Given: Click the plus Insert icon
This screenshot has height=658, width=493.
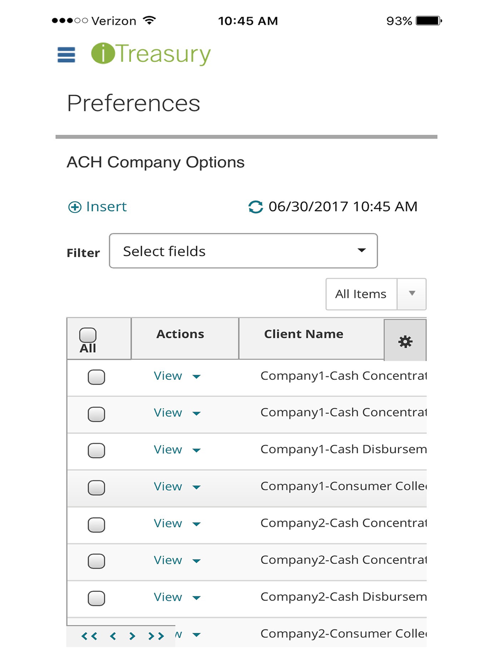Looking at the screenshot, I should (74, 207).
